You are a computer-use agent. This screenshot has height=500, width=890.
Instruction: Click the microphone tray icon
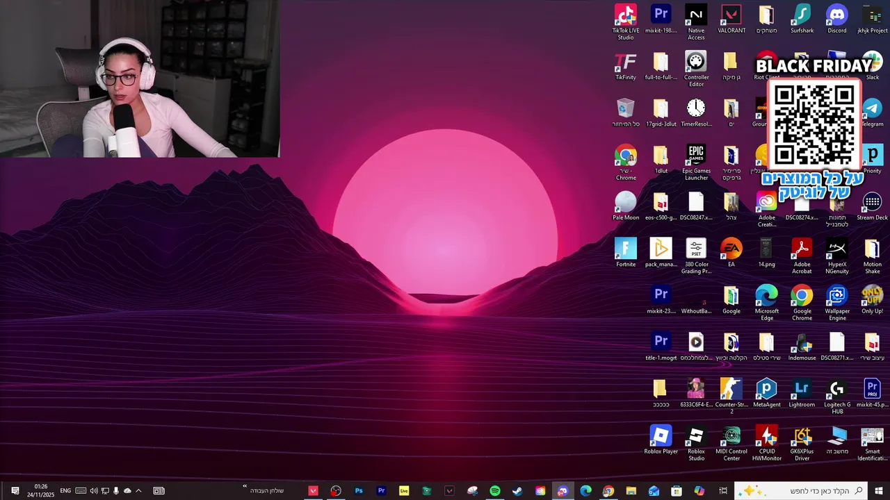pyautogui.click(x=116, y=491)
